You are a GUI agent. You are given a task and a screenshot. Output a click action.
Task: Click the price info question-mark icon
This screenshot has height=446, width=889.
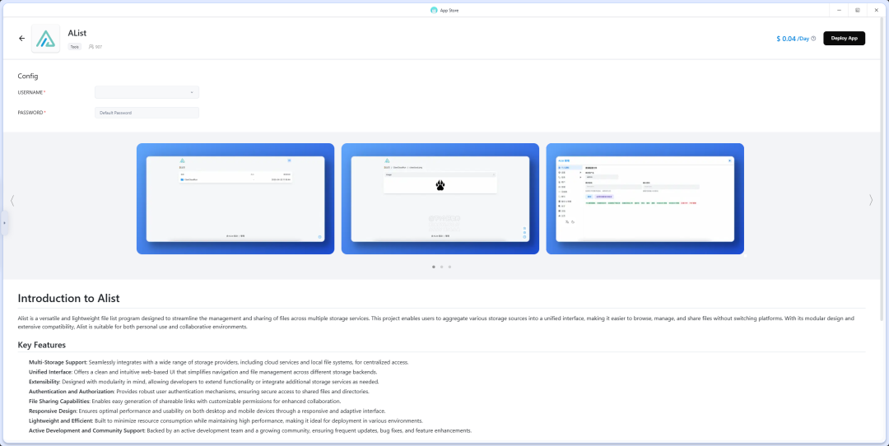coord(813,39)
